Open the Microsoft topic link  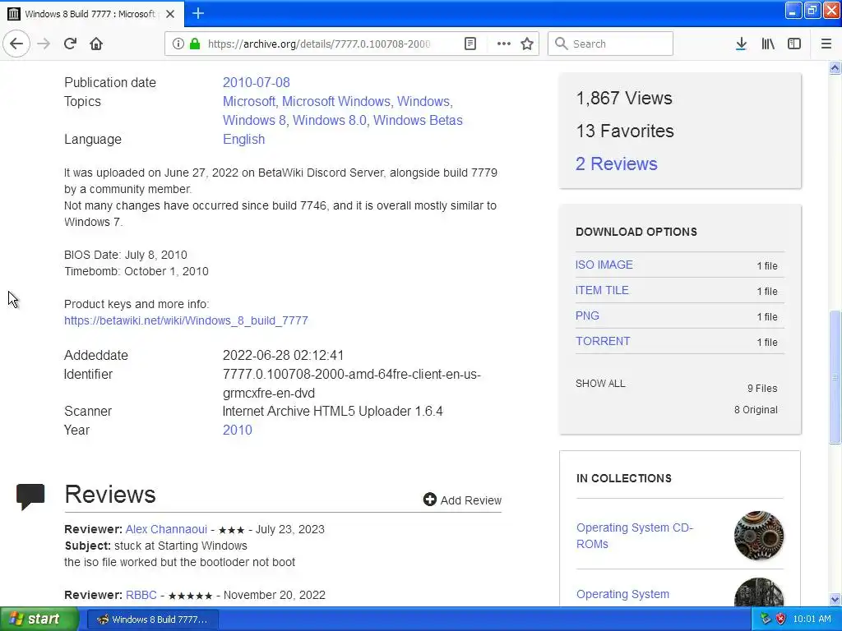click(249, 101)
